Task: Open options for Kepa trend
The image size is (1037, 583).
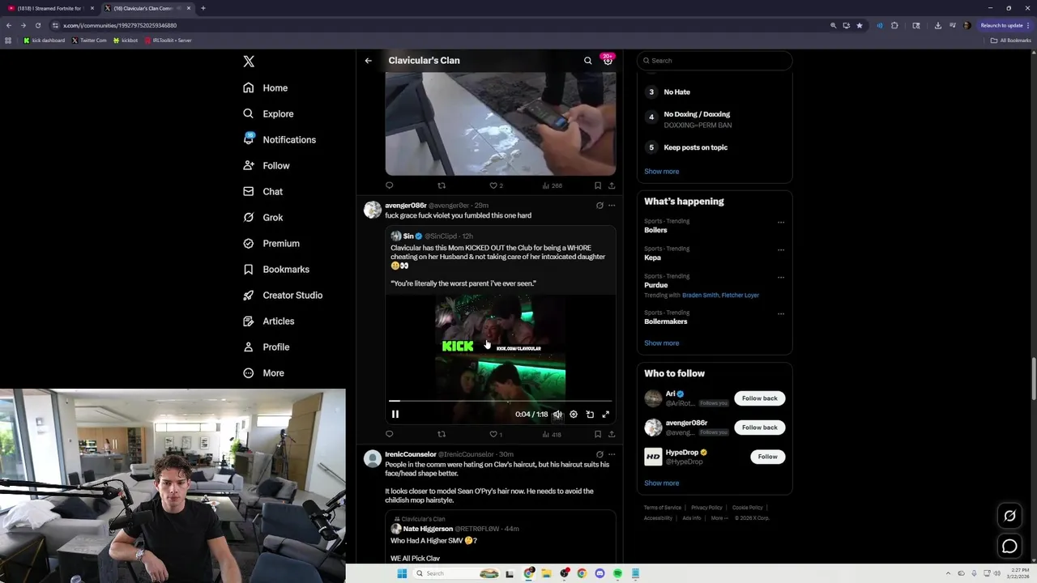Action: click(781, 249)
